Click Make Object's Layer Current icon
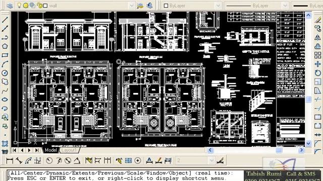 click(x=140, y=6)
